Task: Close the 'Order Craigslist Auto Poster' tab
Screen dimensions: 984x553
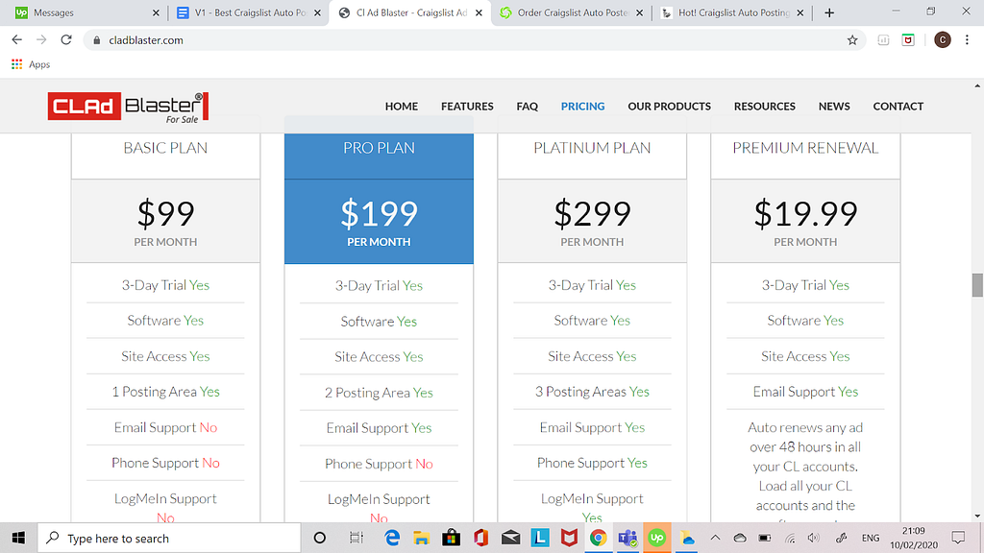Action: click(x=639, y=12)
